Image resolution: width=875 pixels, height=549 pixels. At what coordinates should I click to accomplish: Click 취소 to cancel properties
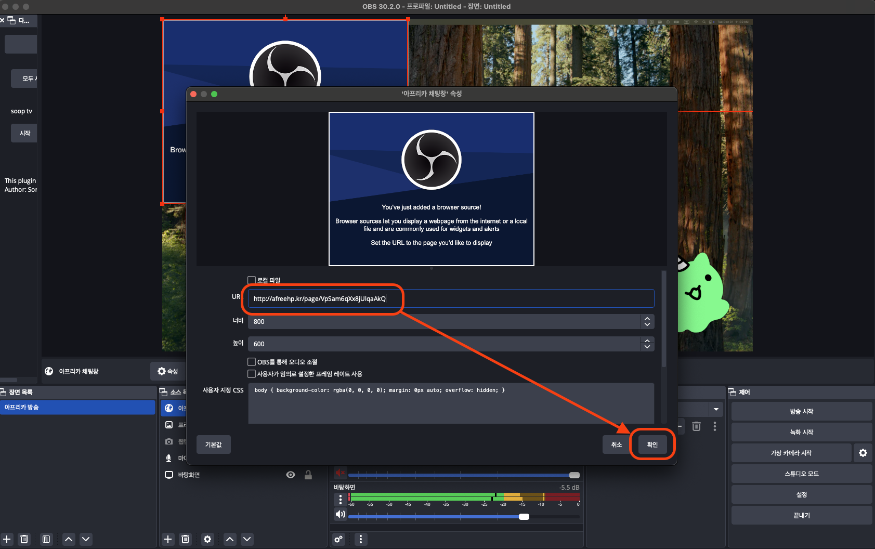617,445
